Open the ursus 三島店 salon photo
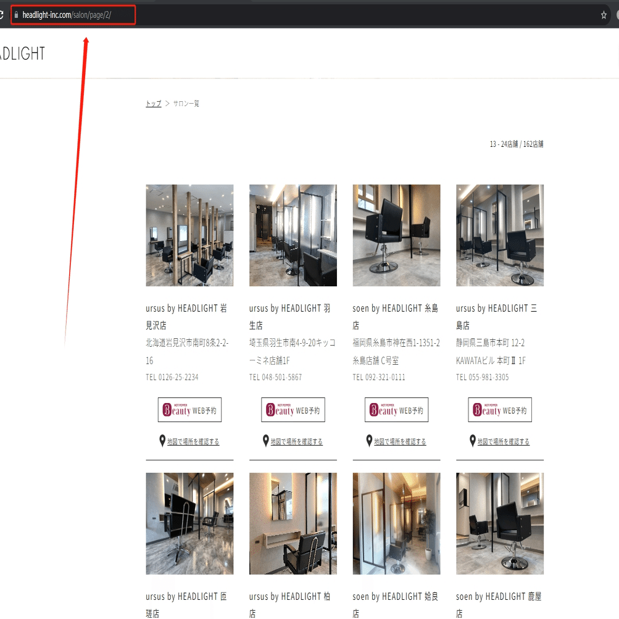This screenshot has height=619, width=619. pos(500,235)
